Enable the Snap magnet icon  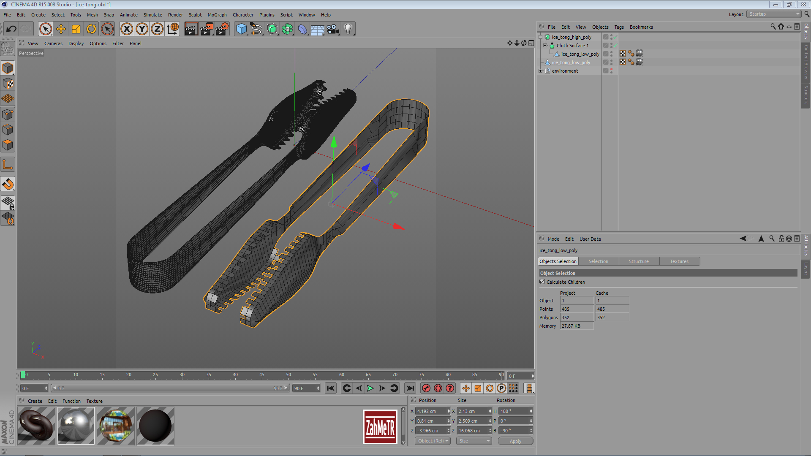pos(8,184)
